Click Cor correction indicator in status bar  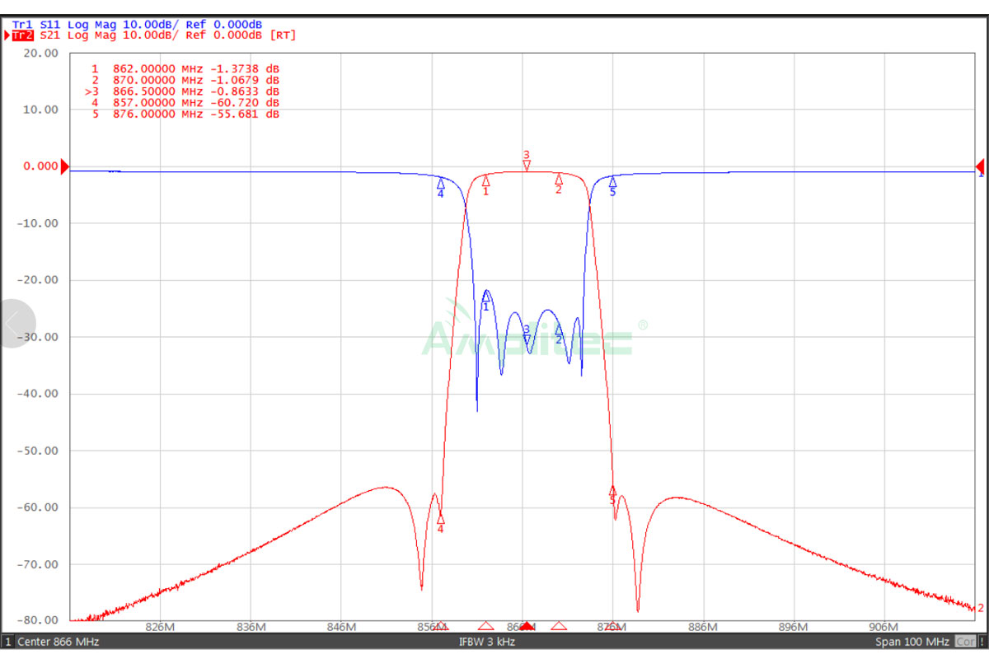[x=964, y=642]
